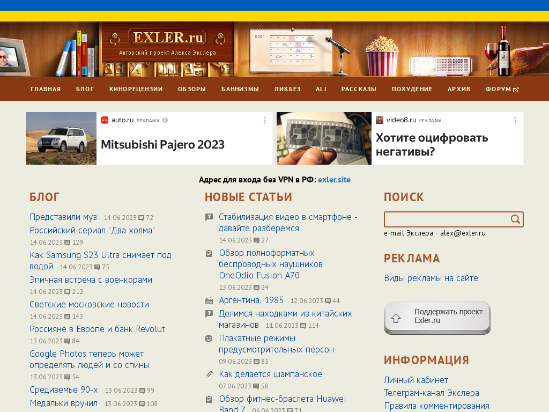Screen dimensions: 549x412
Task: Open the Личный кабинет link
Action: pos(416,380)
